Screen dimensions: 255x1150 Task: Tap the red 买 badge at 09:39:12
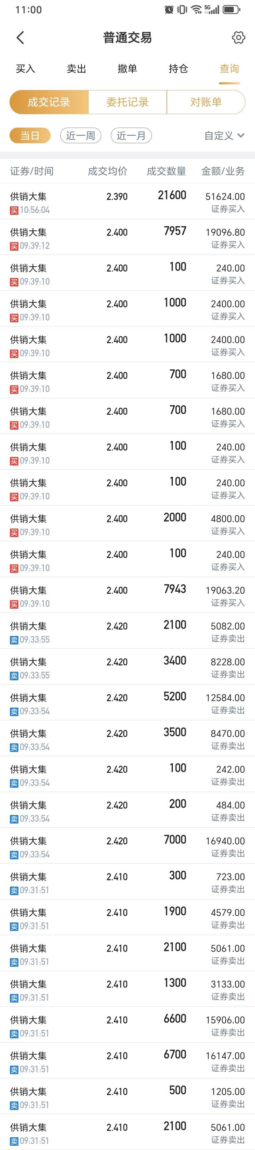click(x=14, y=246)
